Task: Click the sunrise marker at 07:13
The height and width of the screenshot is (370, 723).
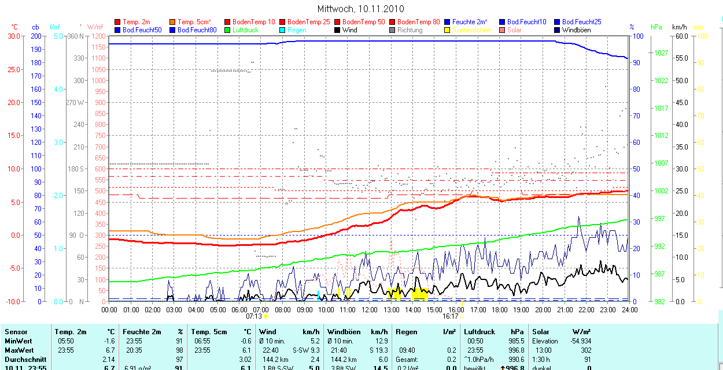Action: pos(265,316)
